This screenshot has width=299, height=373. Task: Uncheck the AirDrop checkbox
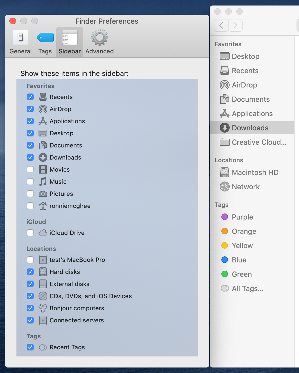coord(30,109)
